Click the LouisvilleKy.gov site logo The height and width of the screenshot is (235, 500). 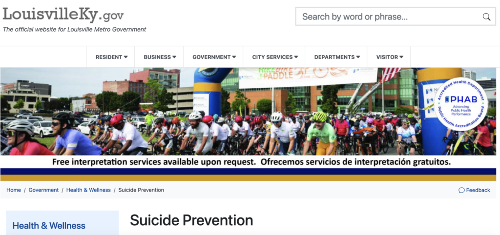click(63, 15)
